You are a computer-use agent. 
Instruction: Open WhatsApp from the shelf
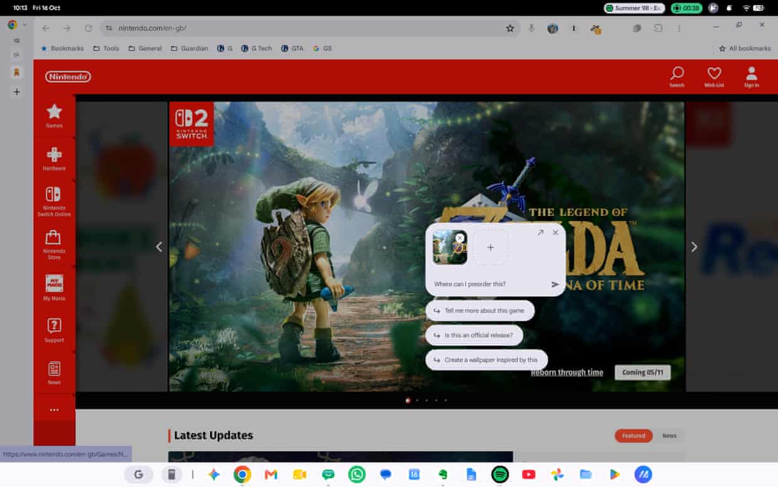click(x=357, y=474)
